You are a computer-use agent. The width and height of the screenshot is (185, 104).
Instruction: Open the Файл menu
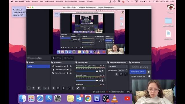tap(28, 1)
